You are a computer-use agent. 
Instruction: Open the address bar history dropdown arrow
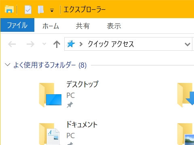tap(188, 44)
